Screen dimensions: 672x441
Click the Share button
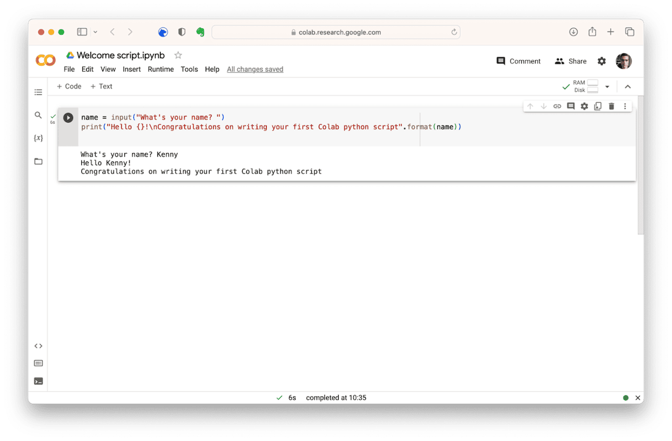(571, 61)
